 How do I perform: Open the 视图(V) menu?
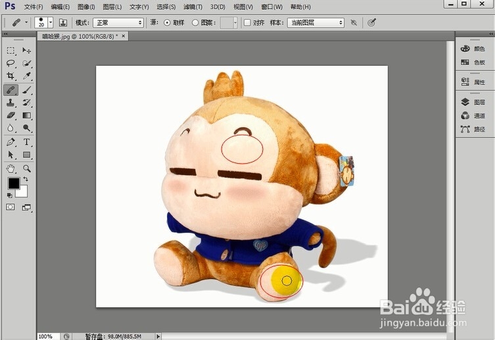coord(243,7)
